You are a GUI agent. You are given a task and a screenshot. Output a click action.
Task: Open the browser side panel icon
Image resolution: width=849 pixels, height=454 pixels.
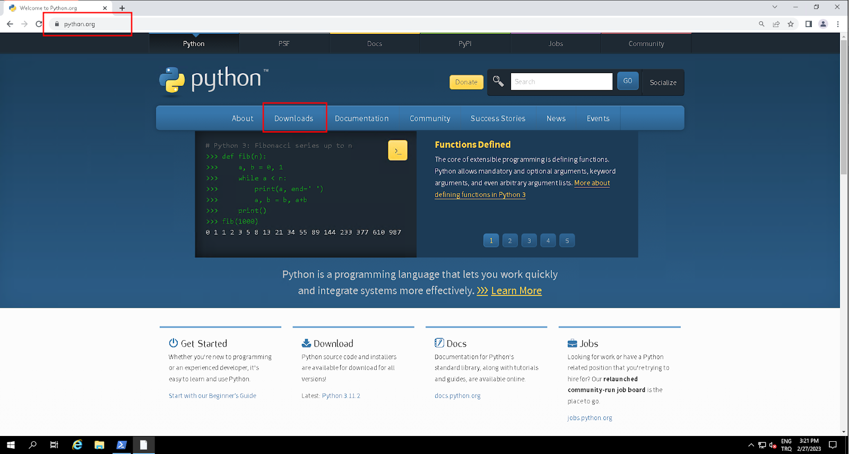point(809,24)
